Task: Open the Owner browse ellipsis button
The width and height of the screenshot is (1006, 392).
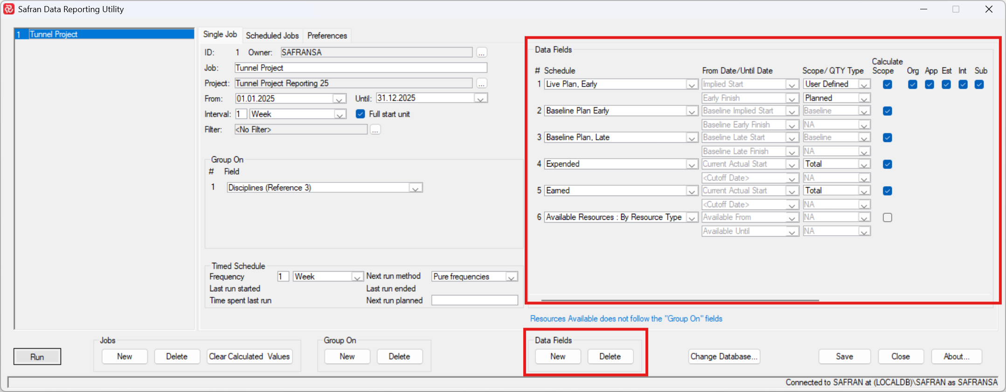Action: point(482,52)
